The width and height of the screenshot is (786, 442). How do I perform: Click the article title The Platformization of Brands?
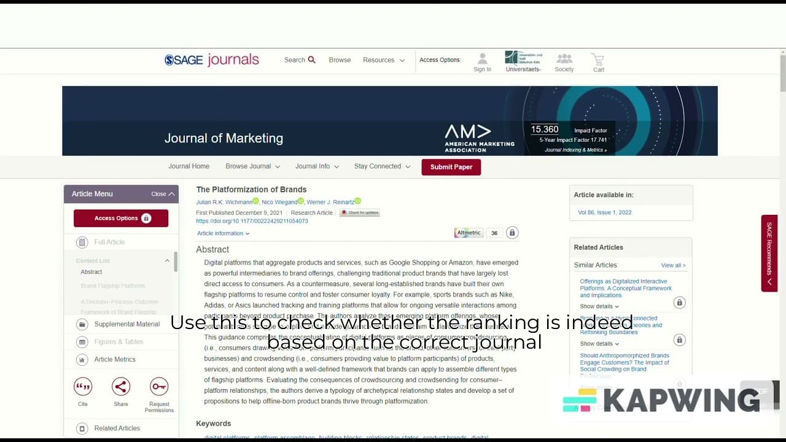(x=251, y=190)
